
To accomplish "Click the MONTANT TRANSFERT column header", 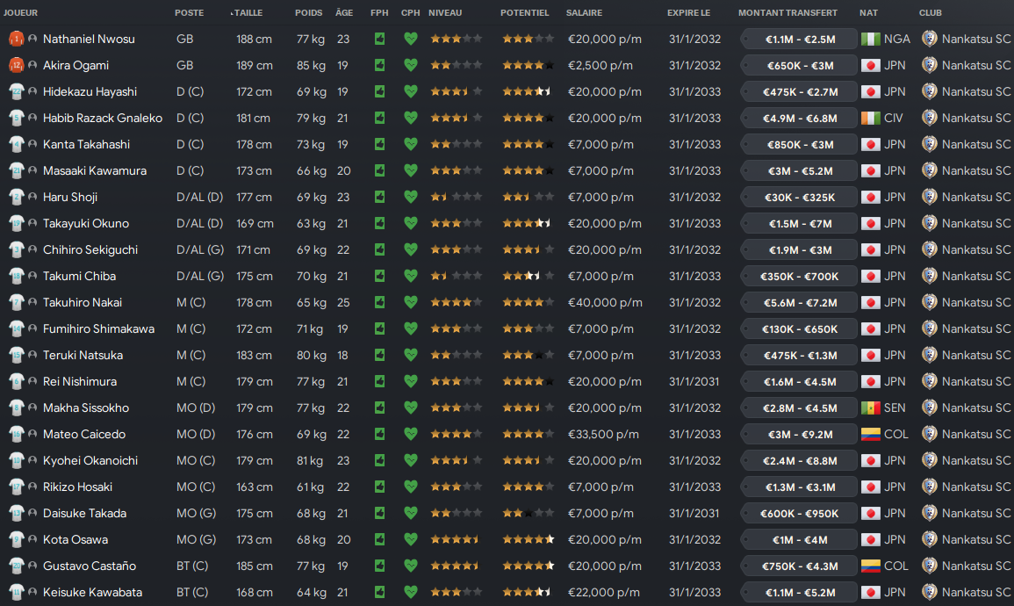I will 787,13.
